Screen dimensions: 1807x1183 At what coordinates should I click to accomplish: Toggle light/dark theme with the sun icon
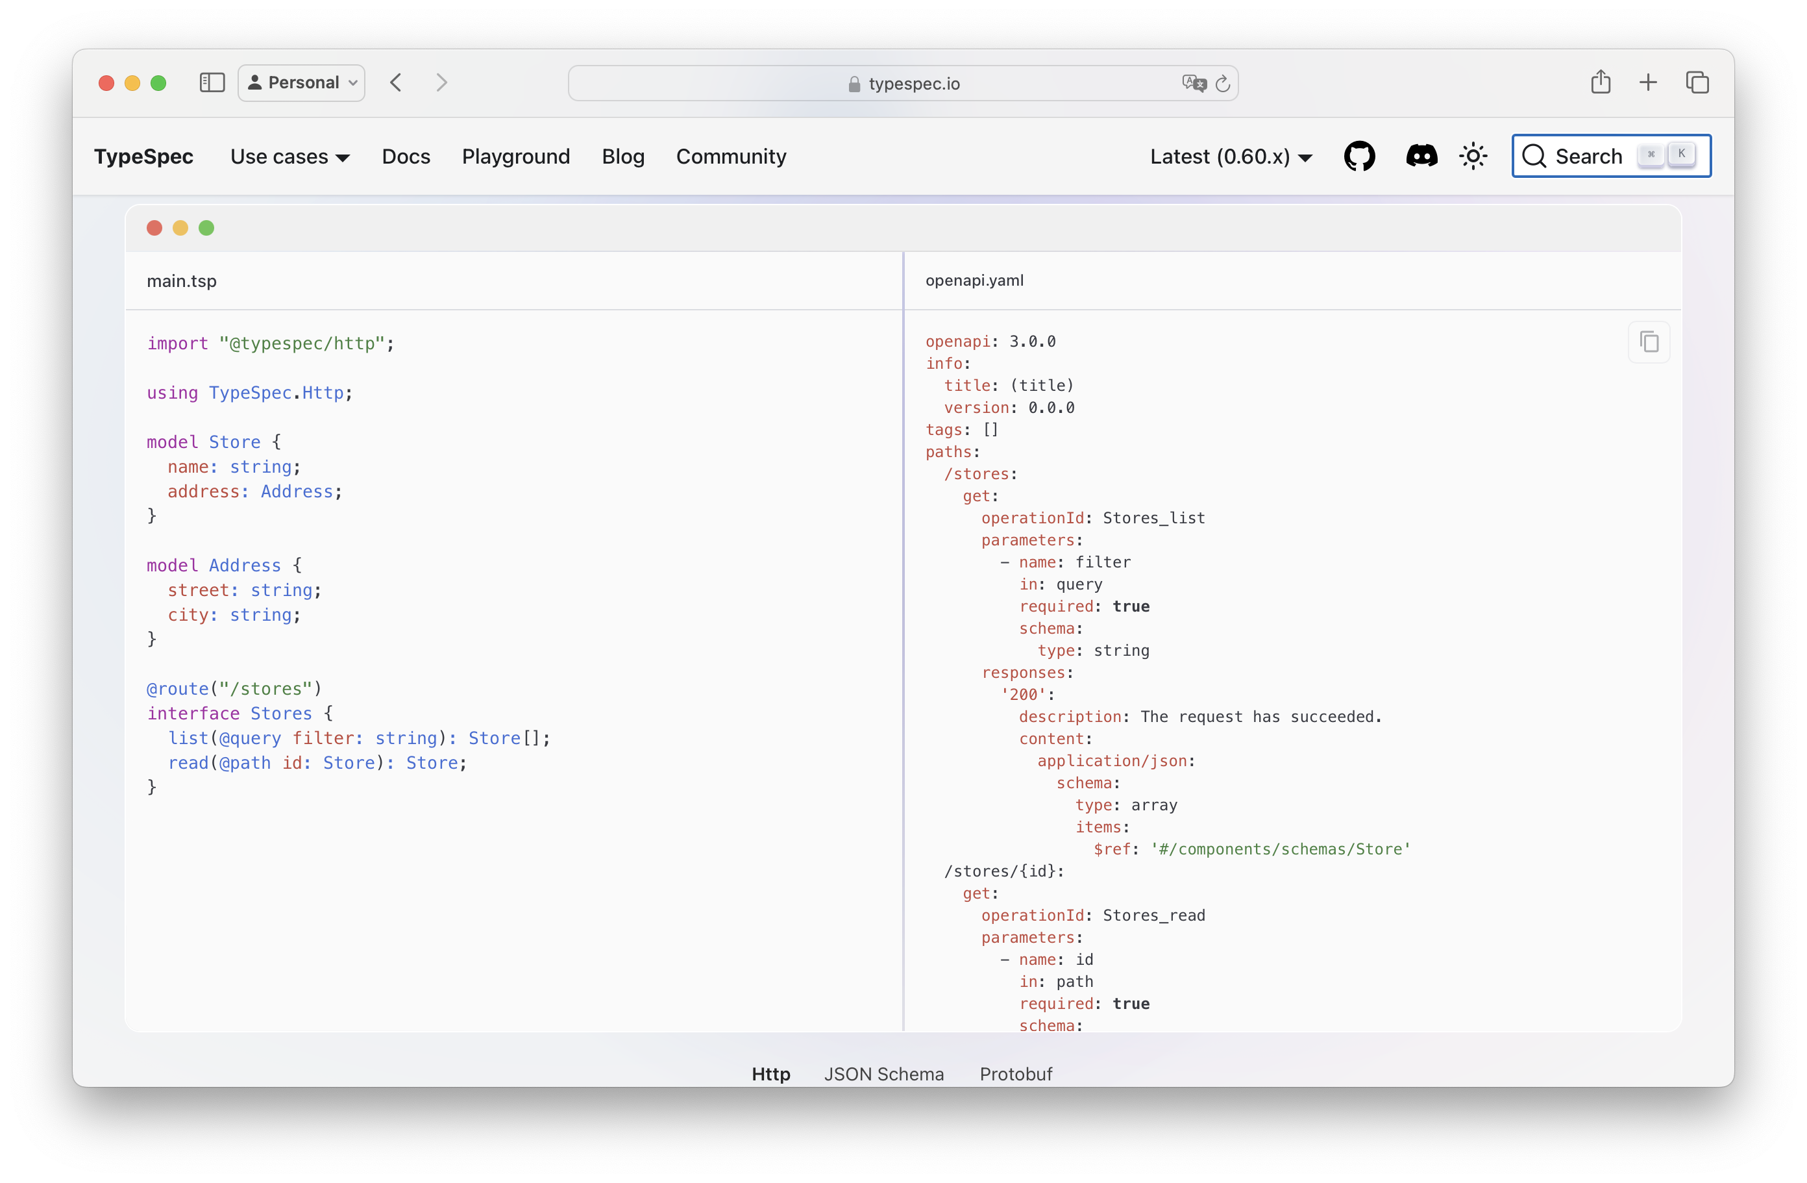[x=1473, y=156]
